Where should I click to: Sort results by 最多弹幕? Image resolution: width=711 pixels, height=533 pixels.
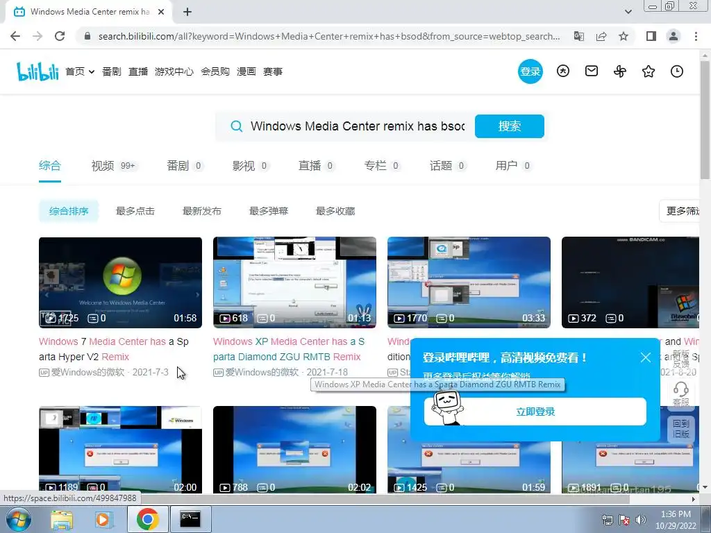pyautogui.click(x=269, y=211)
